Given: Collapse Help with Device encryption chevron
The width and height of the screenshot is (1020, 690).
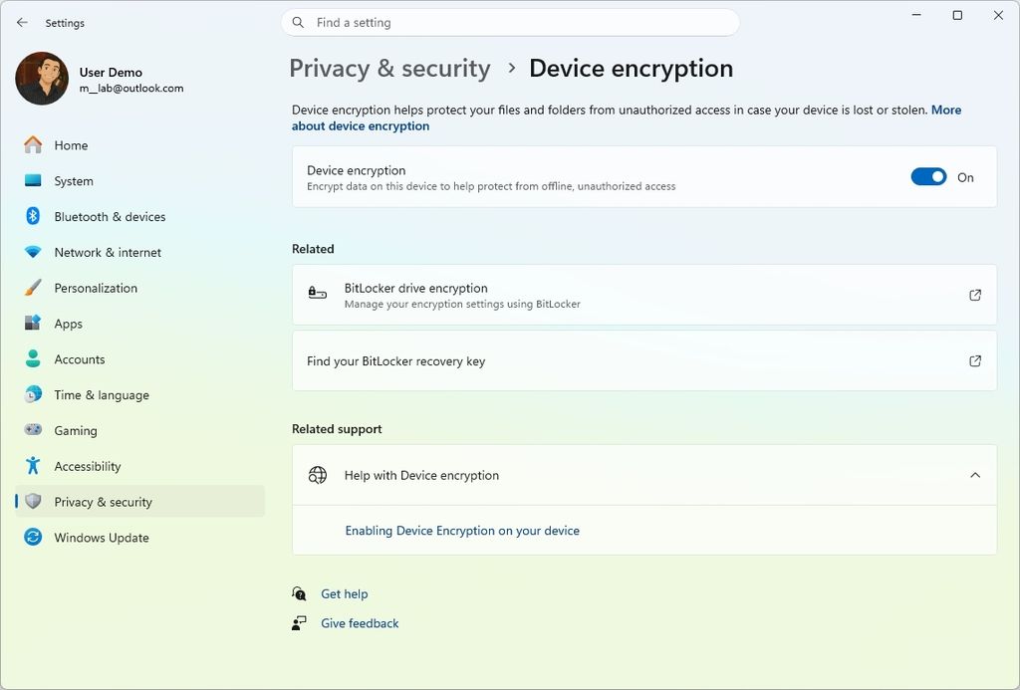Looking at the screenshot, I should [x=975, y=475].
